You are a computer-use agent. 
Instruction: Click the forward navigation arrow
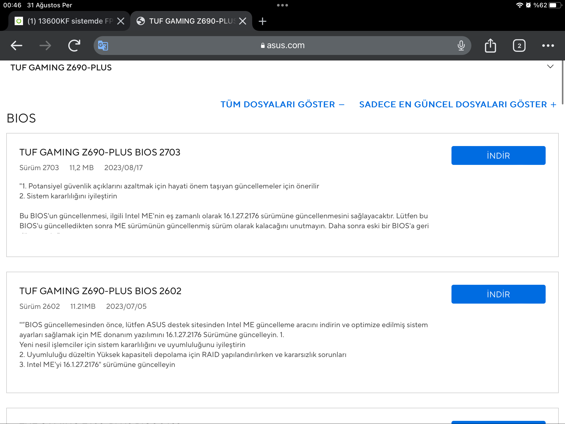(x=45, y=46)
